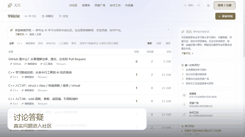Click the AI工具链 tag

(47, 64)
